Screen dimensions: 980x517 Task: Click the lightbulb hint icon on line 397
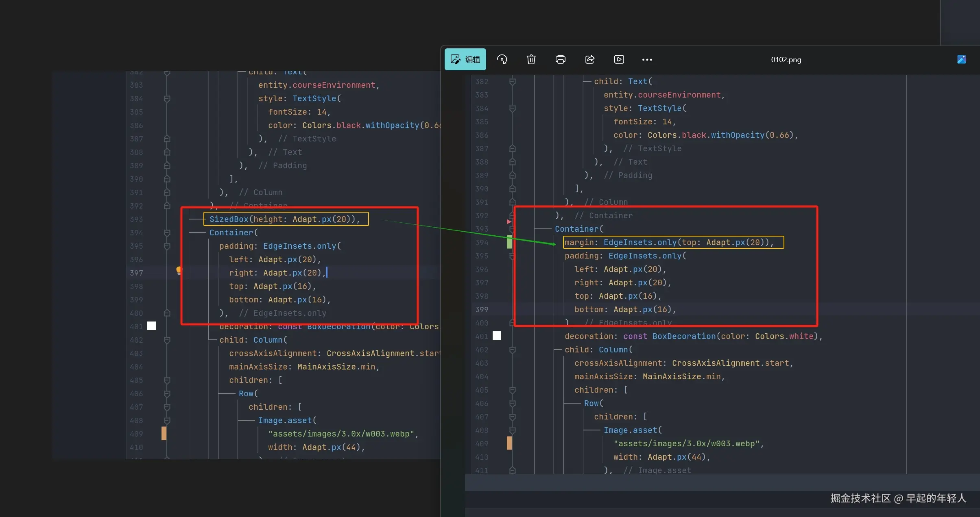pos(179,270)
